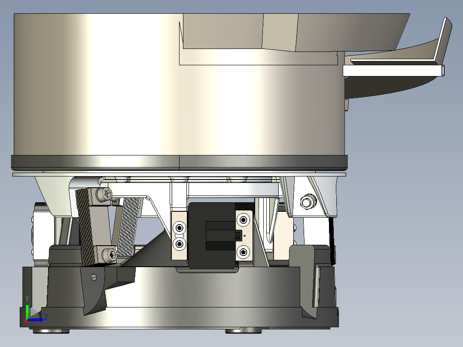Select the hex nut on the right bracket

click(308, 202)
